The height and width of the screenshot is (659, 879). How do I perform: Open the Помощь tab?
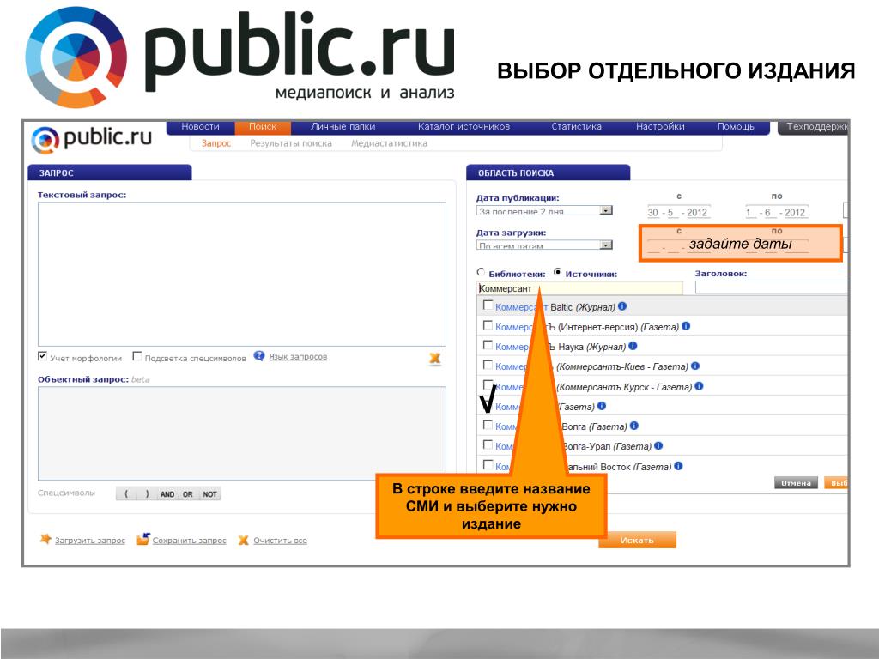(x=736, y=127)
